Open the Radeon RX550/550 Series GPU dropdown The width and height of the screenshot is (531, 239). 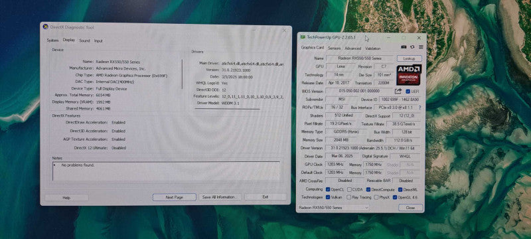click(333, 208)
